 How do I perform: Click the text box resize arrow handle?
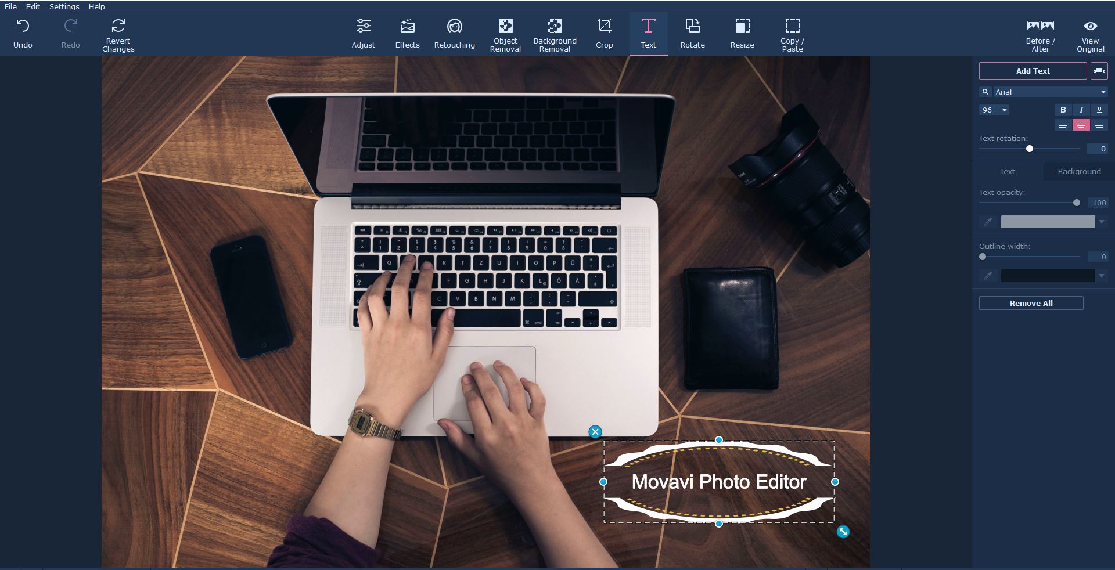tap(843, 531)
